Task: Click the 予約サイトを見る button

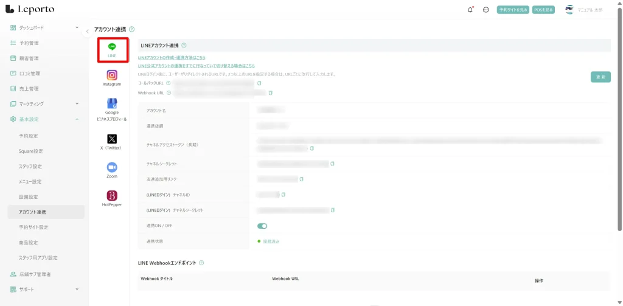Action: (512, 10)
